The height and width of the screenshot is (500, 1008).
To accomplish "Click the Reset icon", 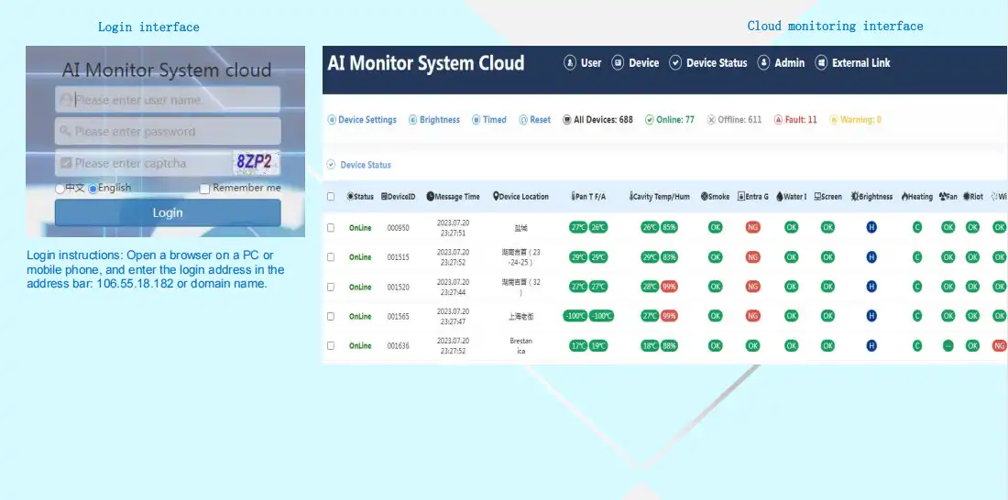I will [523, 120].
